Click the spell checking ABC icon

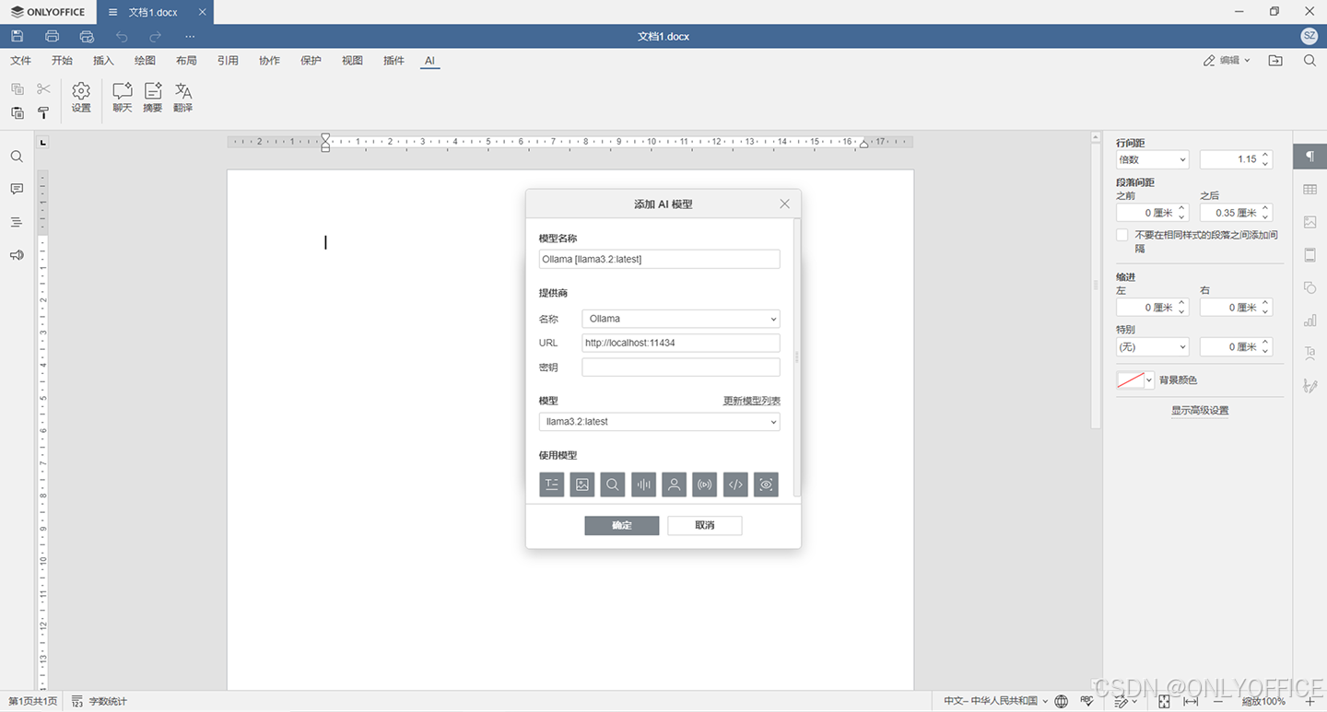[x=1087, y=702]
